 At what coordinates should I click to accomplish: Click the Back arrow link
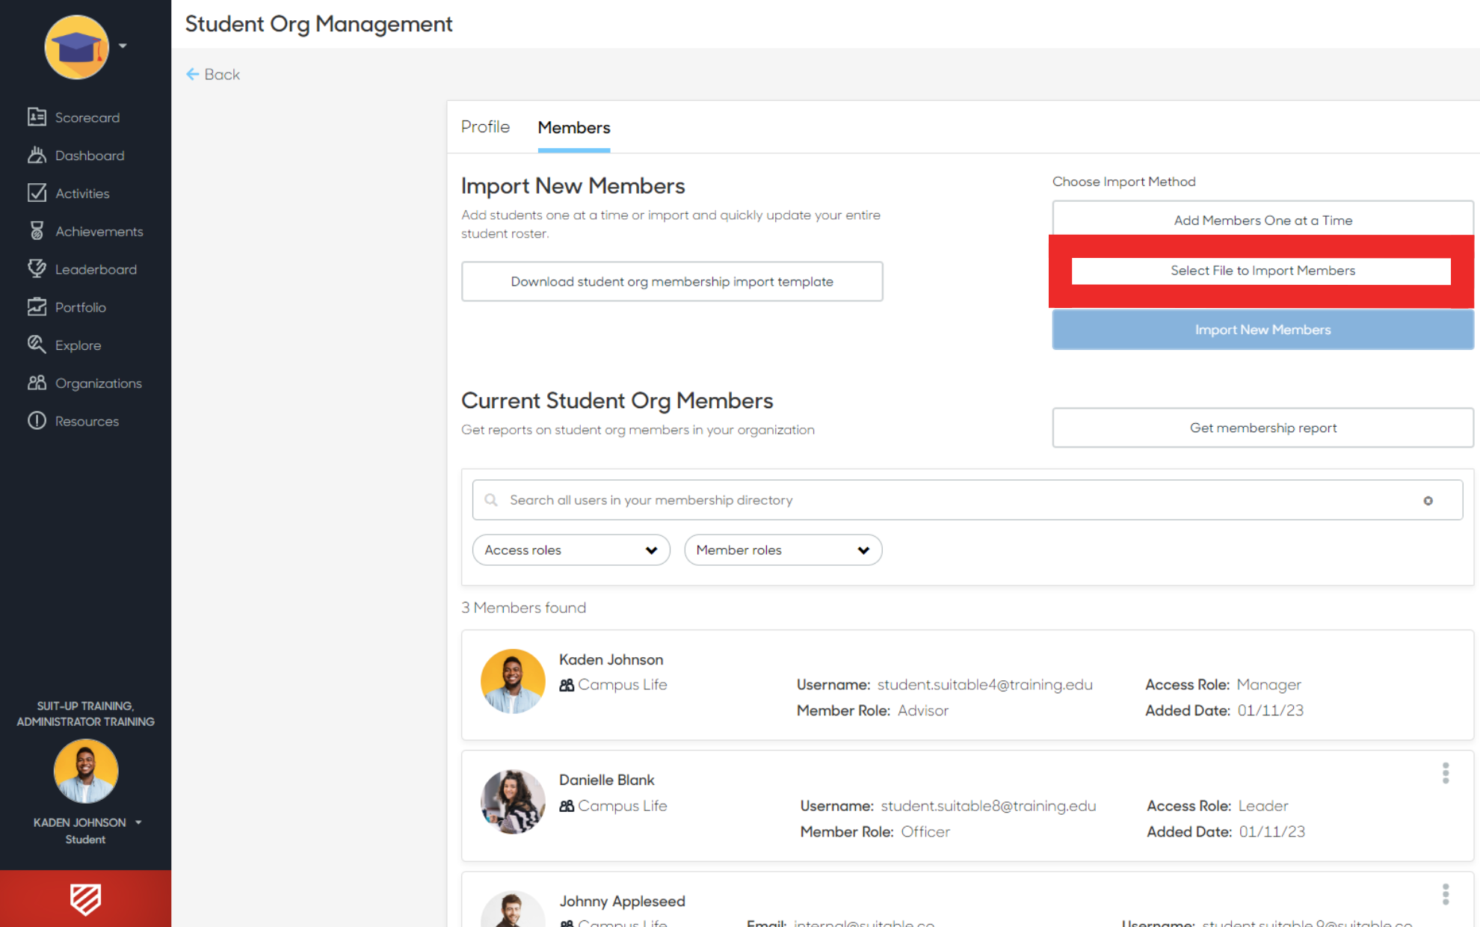point(213,74)
